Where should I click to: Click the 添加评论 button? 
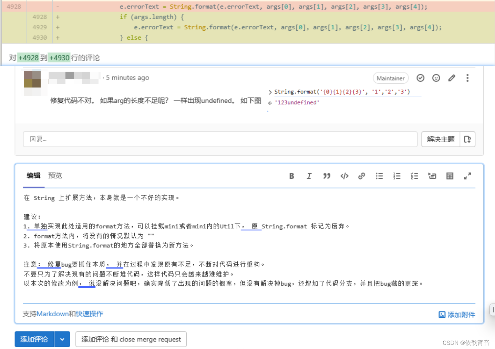34,339
